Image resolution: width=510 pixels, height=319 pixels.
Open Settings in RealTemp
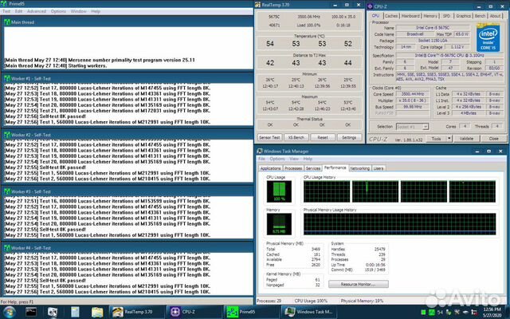[349, 137]
